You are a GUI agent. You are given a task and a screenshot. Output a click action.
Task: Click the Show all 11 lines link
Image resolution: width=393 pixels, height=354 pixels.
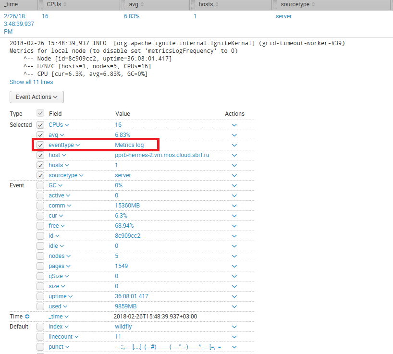[31, 82]
